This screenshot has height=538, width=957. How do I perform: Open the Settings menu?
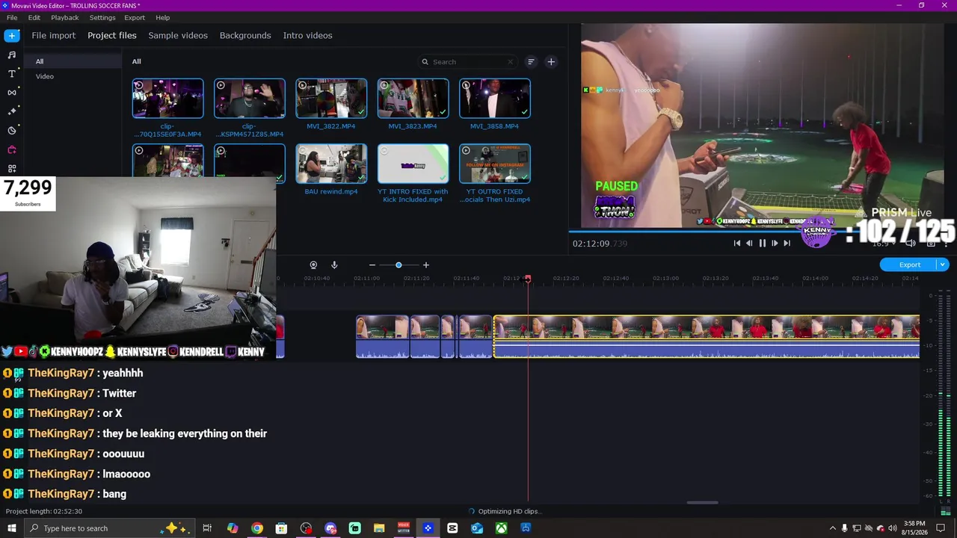click(x=102, y=17)
